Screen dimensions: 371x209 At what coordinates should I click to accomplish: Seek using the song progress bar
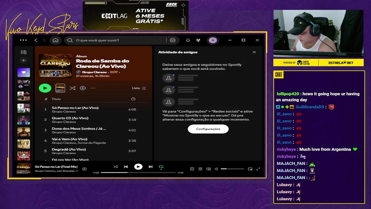(138, 172)
